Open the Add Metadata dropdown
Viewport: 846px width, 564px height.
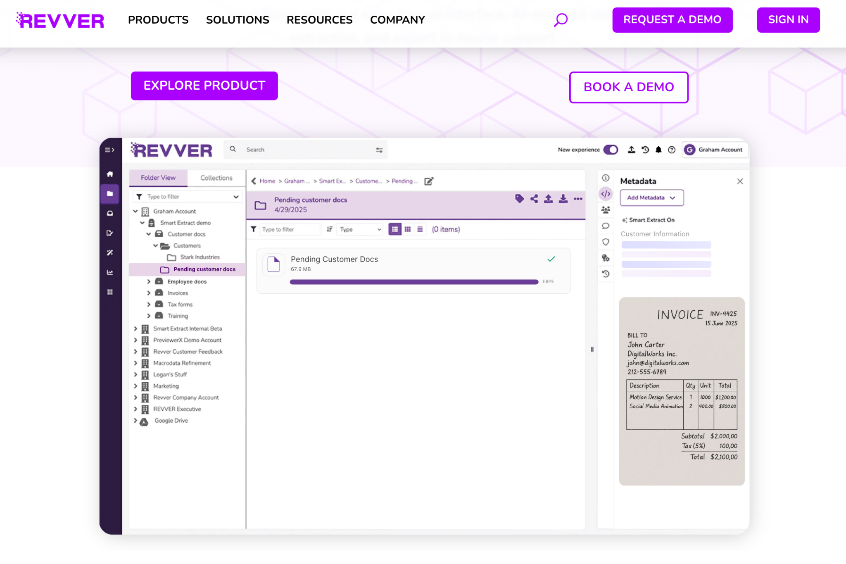click(x=651, y=198)
